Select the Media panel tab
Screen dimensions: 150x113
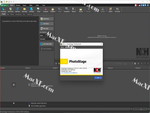click(4, 14)
